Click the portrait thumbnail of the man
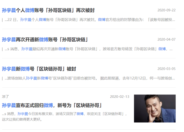Screen dimensions: 184x132 pyautogui.click(x=155, y=108)
